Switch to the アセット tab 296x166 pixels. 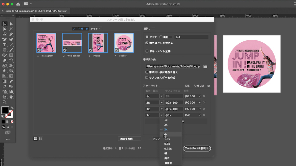[x=95, y=29]
